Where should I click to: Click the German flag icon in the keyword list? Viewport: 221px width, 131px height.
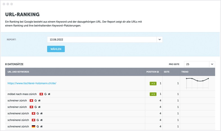pyautogui.click(x=34, y=127)
